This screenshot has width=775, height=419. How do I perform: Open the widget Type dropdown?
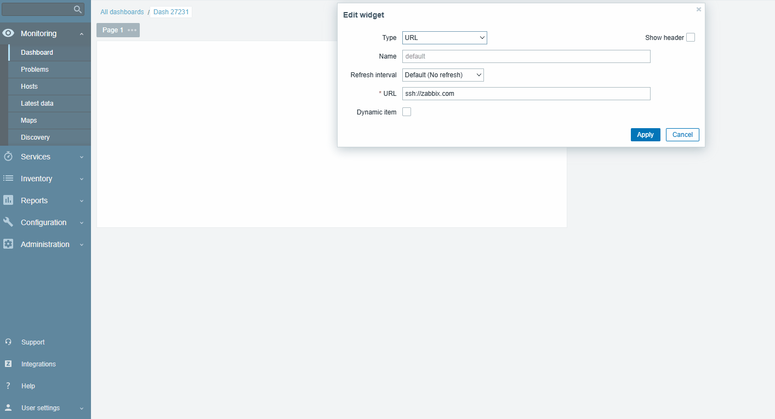tap(445, 38)
